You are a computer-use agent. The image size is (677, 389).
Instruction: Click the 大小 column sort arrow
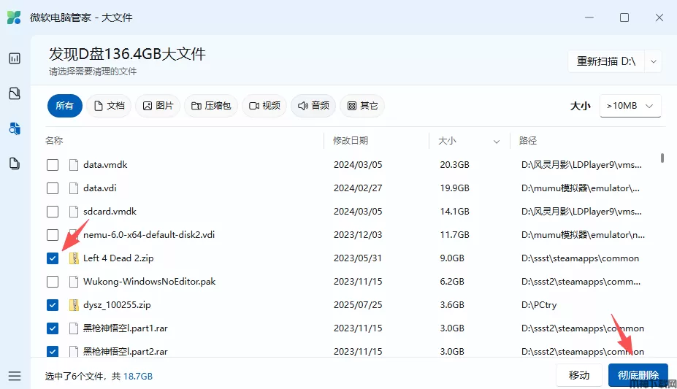click(497, 141)
